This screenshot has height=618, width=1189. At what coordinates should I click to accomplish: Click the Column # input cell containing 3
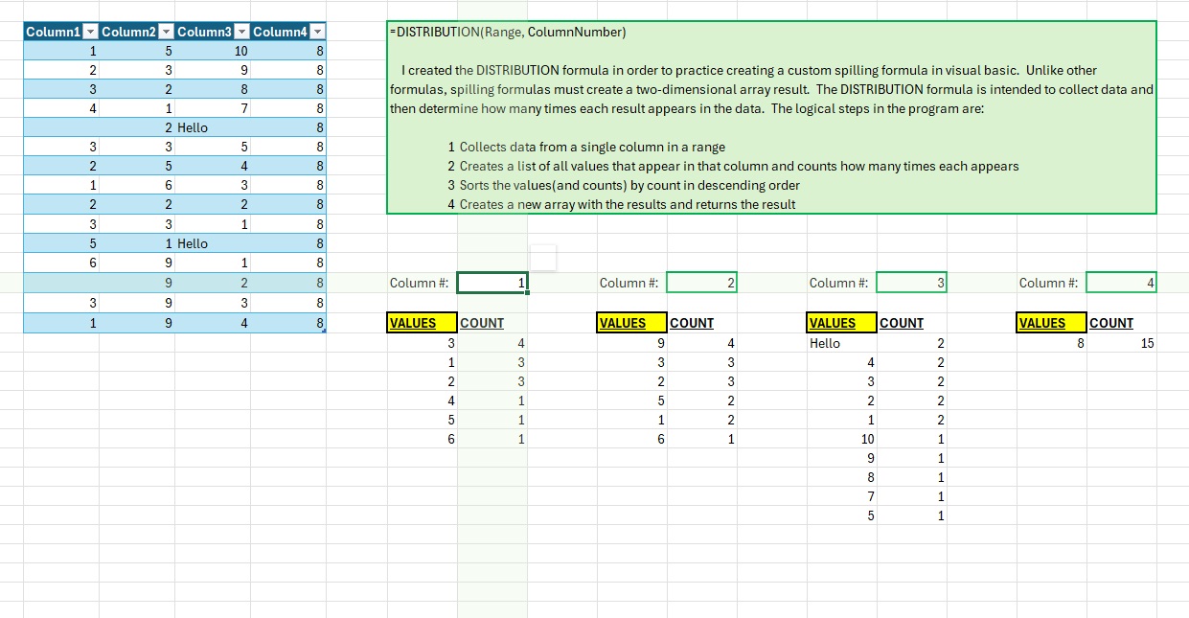pos(911,283)
